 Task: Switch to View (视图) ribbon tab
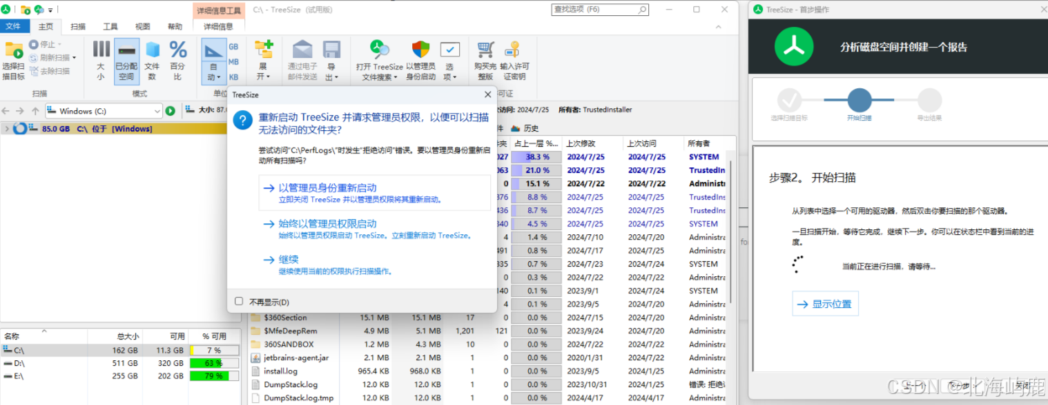142,27
